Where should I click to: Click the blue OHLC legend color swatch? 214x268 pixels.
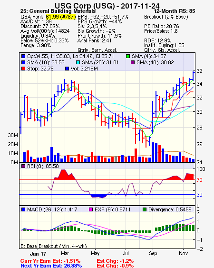[23, 56]
